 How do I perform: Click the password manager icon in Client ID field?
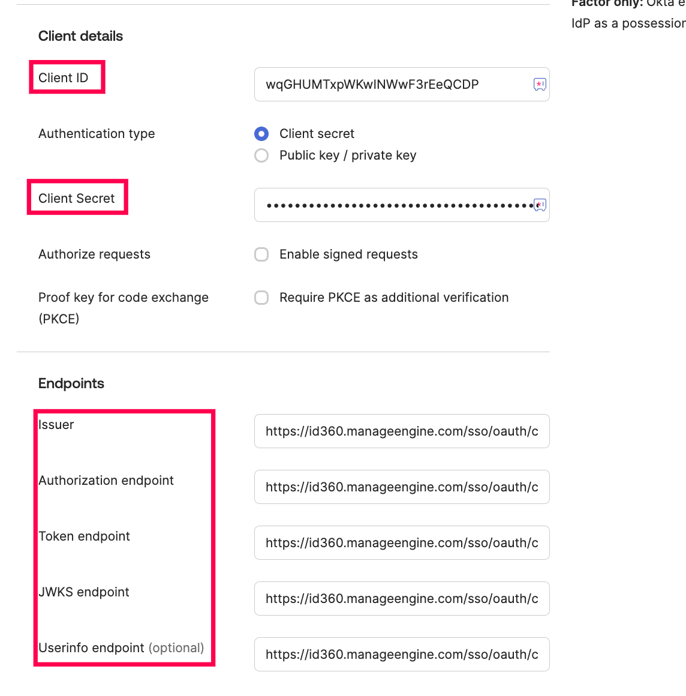[x=540, y=85]
